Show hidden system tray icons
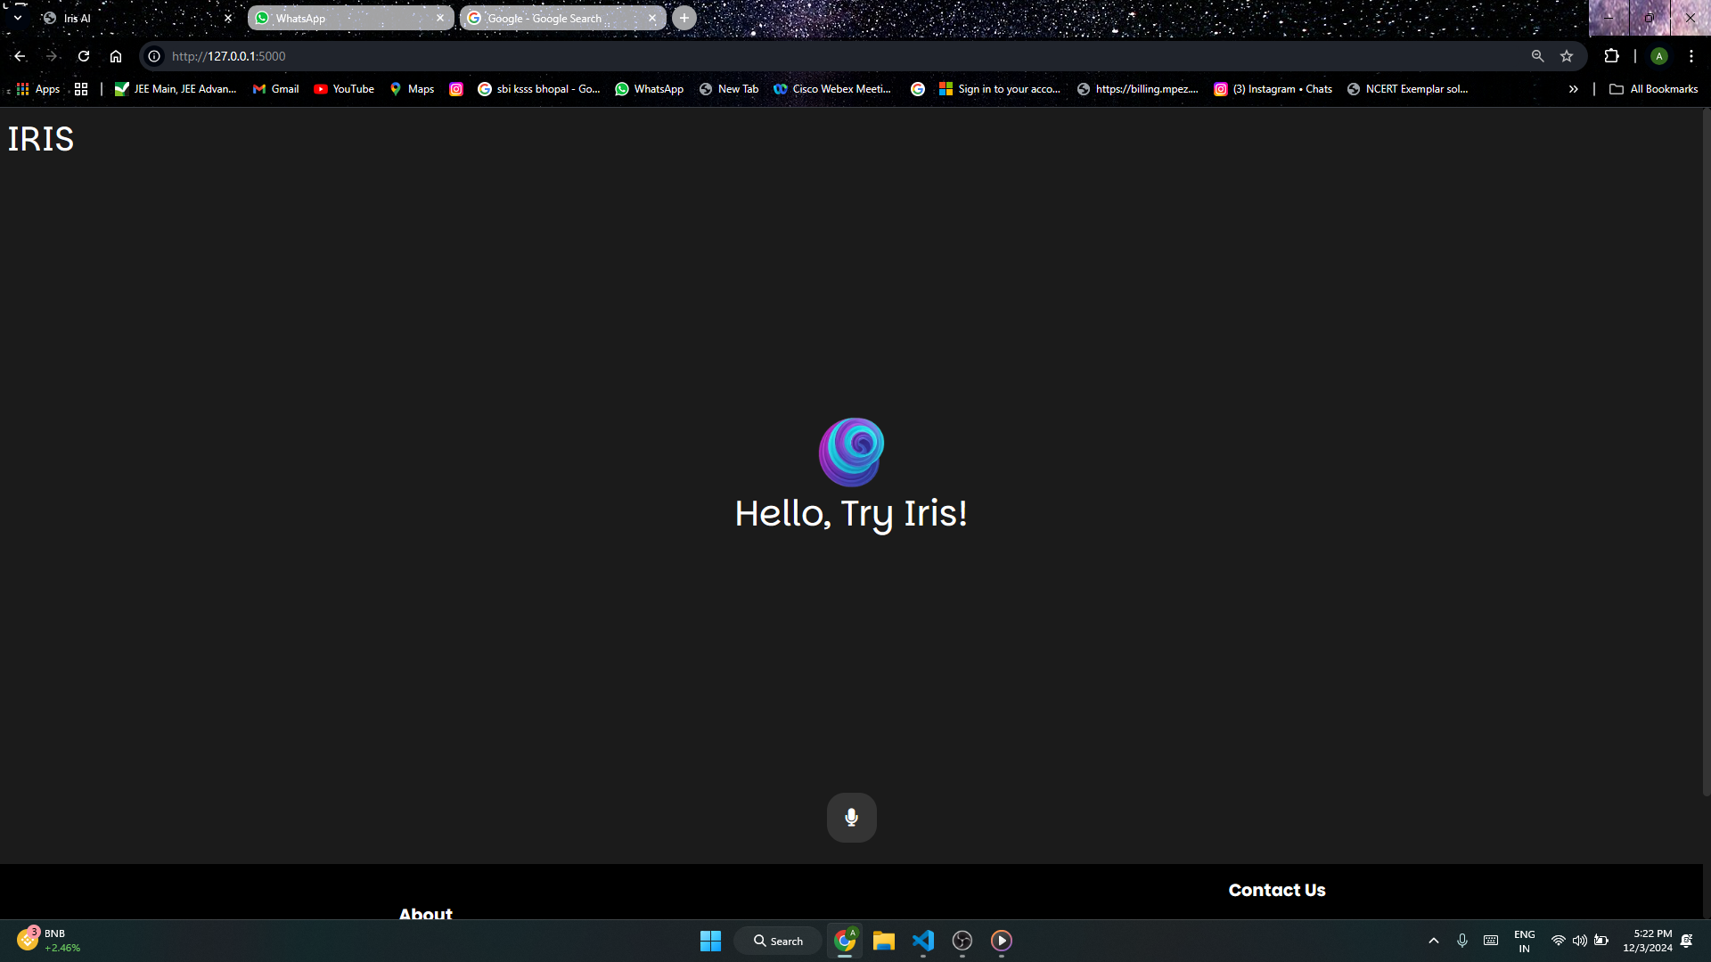Viewport: 1711px width, 962px height. 1434,941
